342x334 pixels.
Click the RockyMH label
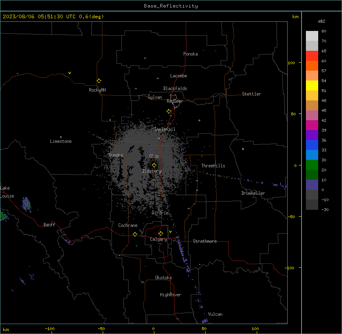(97, 90)
